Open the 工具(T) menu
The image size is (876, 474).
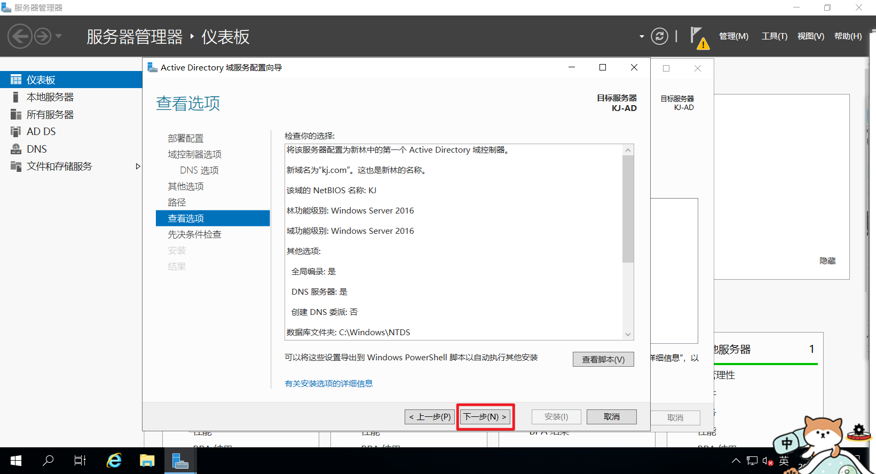click(774, 36)
